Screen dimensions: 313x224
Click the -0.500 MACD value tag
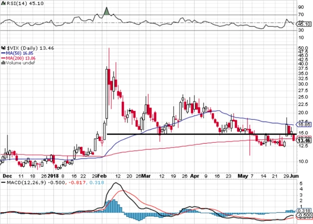(304, 215)
